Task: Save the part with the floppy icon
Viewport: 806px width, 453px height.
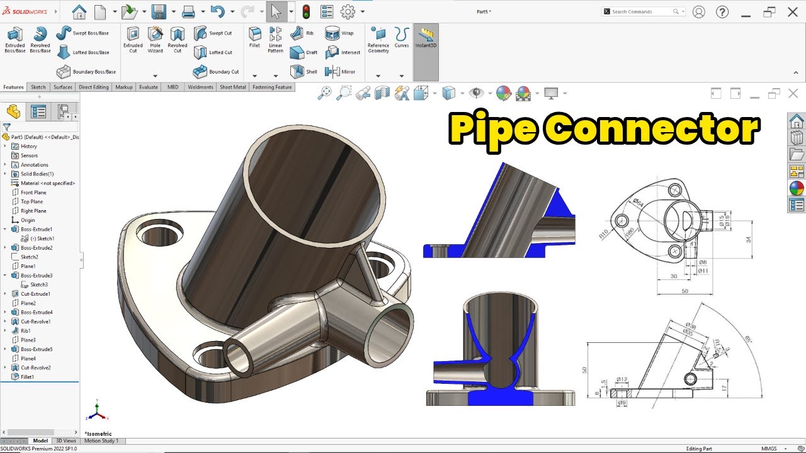Action: click(159, 11)
